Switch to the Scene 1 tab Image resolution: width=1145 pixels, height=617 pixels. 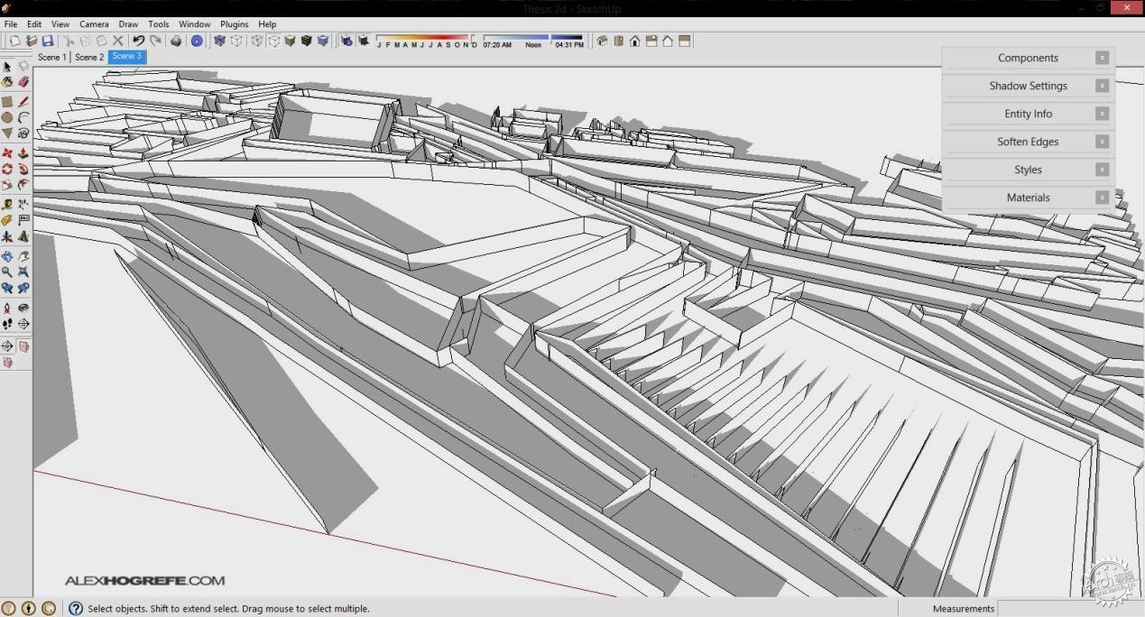point(51,57)
